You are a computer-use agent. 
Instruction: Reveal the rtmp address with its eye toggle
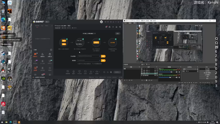(100, 56)
